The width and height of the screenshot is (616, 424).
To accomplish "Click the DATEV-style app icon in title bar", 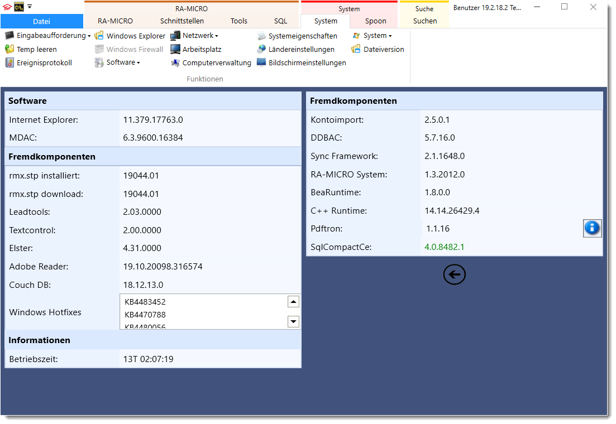I will 19,7.
